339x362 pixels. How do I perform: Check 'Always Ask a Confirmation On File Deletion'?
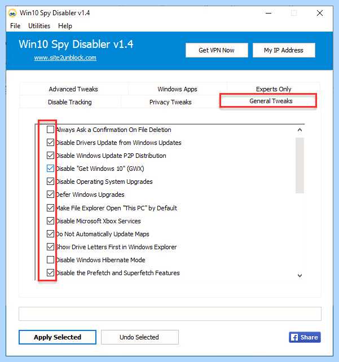50,130
